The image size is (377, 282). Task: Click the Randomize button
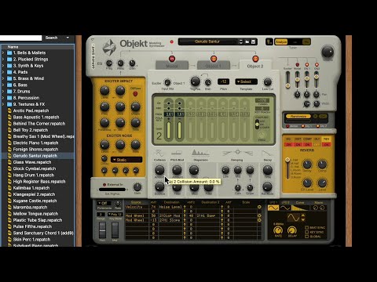pyautogui.click(x=298, y=117)
